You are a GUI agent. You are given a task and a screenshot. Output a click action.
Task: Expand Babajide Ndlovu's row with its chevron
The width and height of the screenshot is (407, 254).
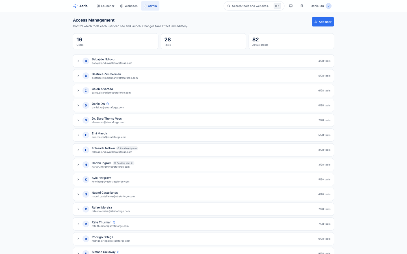click(x=78, y=61)
